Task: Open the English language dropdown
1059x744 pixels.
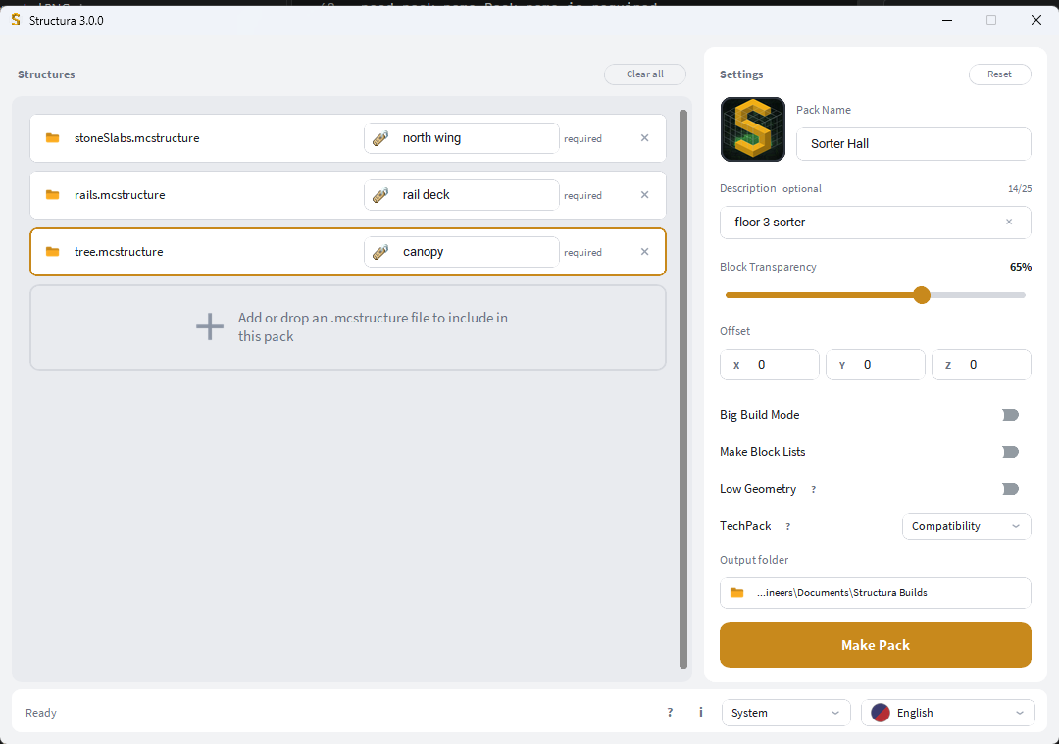Action: [947, 713]
